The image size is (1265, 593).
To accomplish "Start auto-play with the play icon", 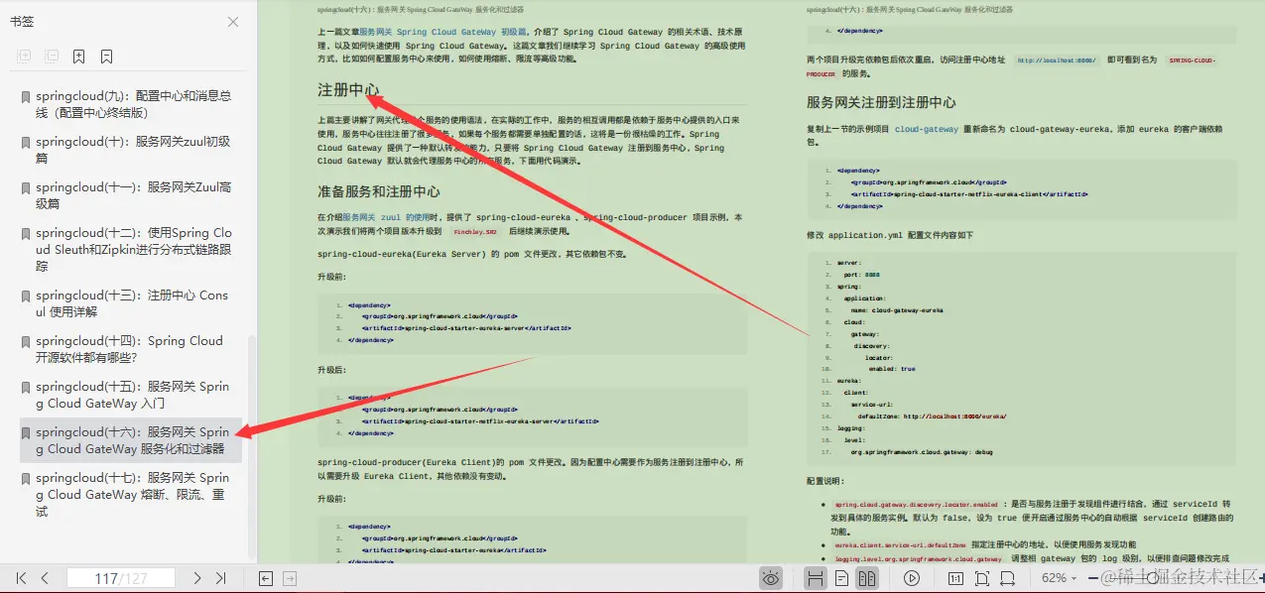I will click(x=911, y=578).
